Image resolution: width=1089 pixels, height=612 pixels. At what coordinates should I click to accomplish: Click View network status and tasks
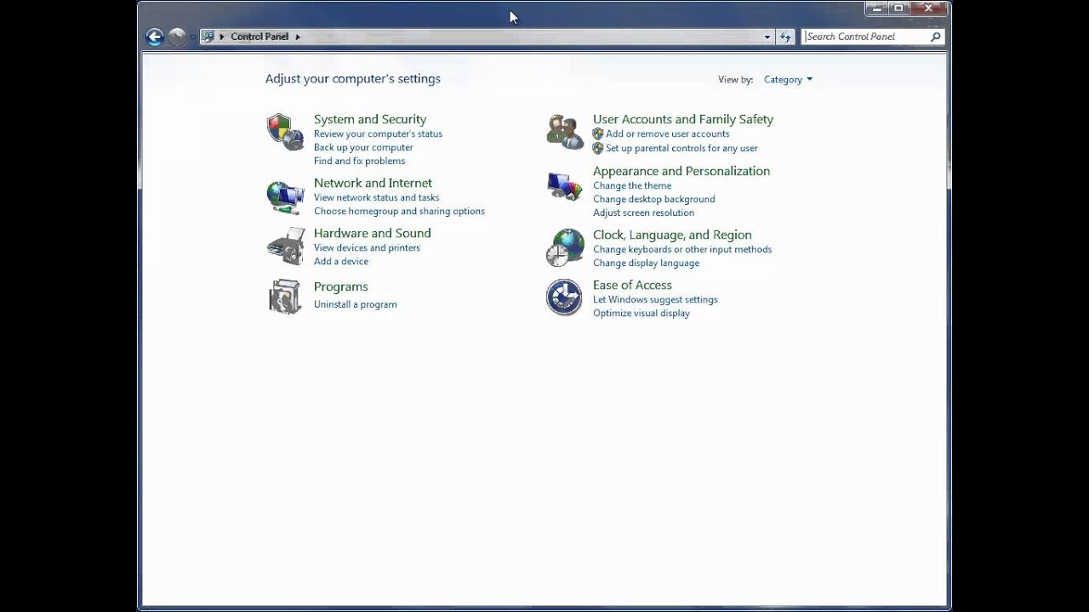point(376,198)
